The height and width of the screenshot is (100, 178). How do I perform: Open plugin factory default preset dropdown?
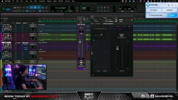point(108,20)
